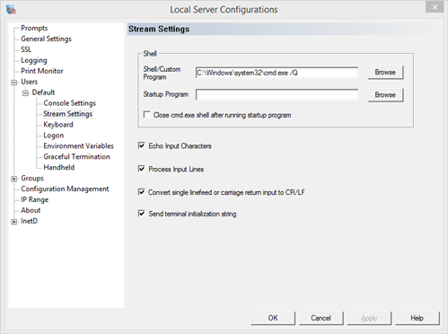
Task: Open Environment Variables page
Action: coord(78,146)
